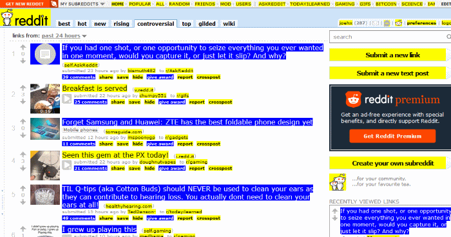Image resolution: width=451 pixels, height=237 pixels.
Task: Click 'give award' on the ZTE post
Action: pos(160,144)
